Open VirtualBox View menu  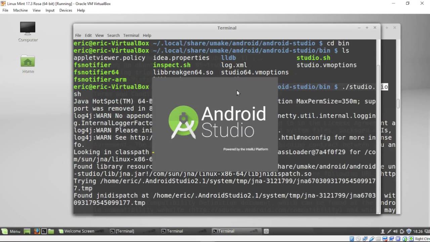pos(37,10)
